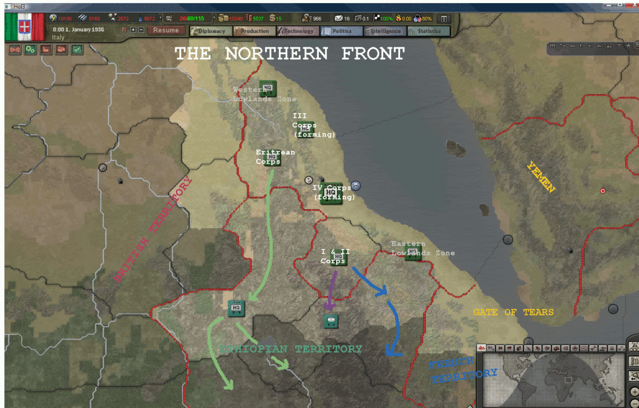Select the IV Corps HQ counter
Image resolution: width=639 pixels, height=408 pixels.
point(331,193)
